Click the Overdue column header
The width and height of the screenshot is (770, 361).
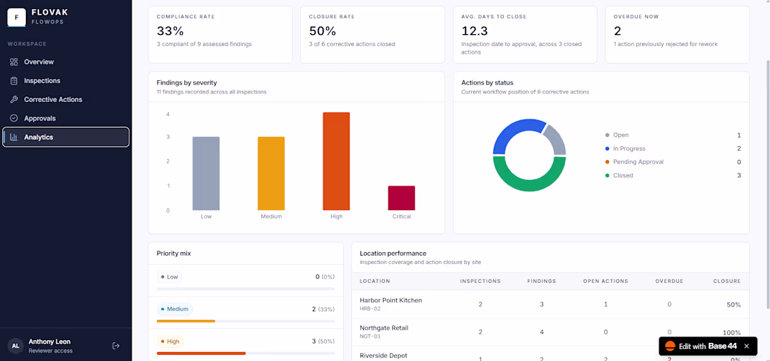tap(669, 281)
